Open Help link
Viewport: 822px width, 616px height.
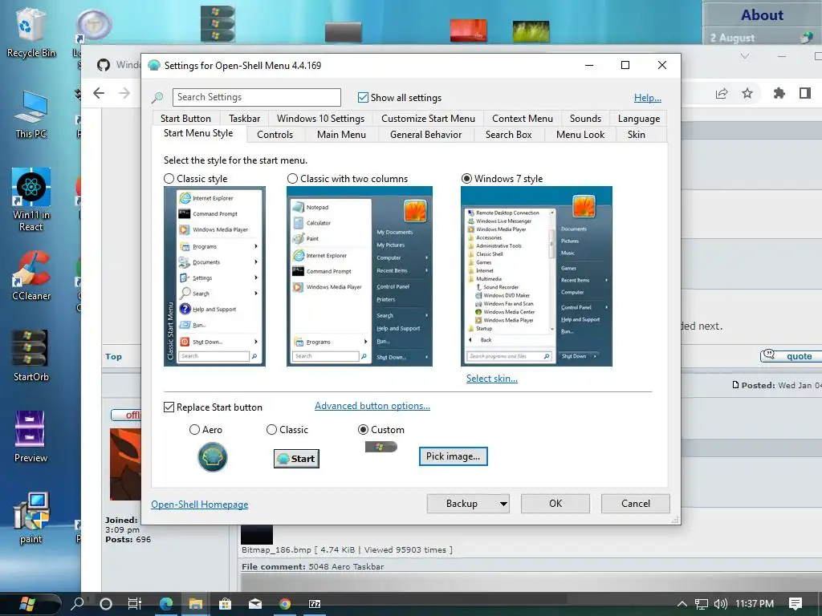(x=648, y=98)
